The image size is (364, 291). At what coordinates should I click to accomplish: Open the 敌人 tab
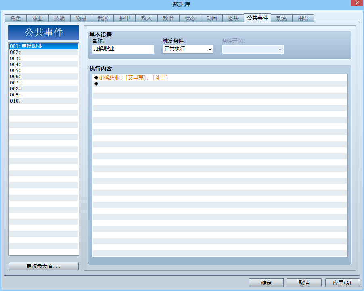click(x=146, y=18)
